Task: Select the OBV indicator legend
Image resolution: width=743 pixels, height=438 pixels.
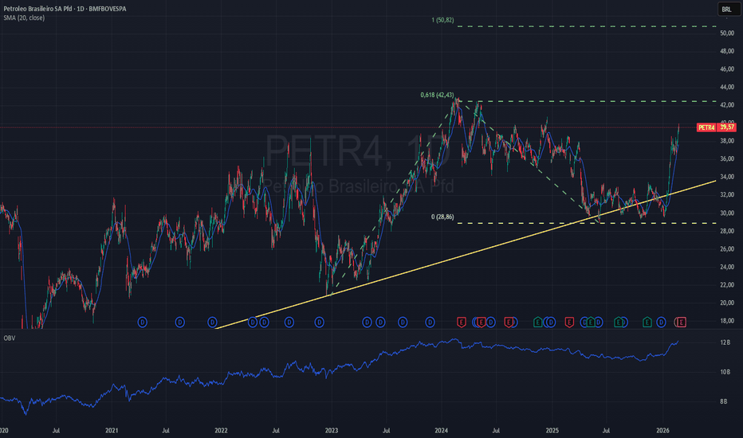Action: pos(9,338)
